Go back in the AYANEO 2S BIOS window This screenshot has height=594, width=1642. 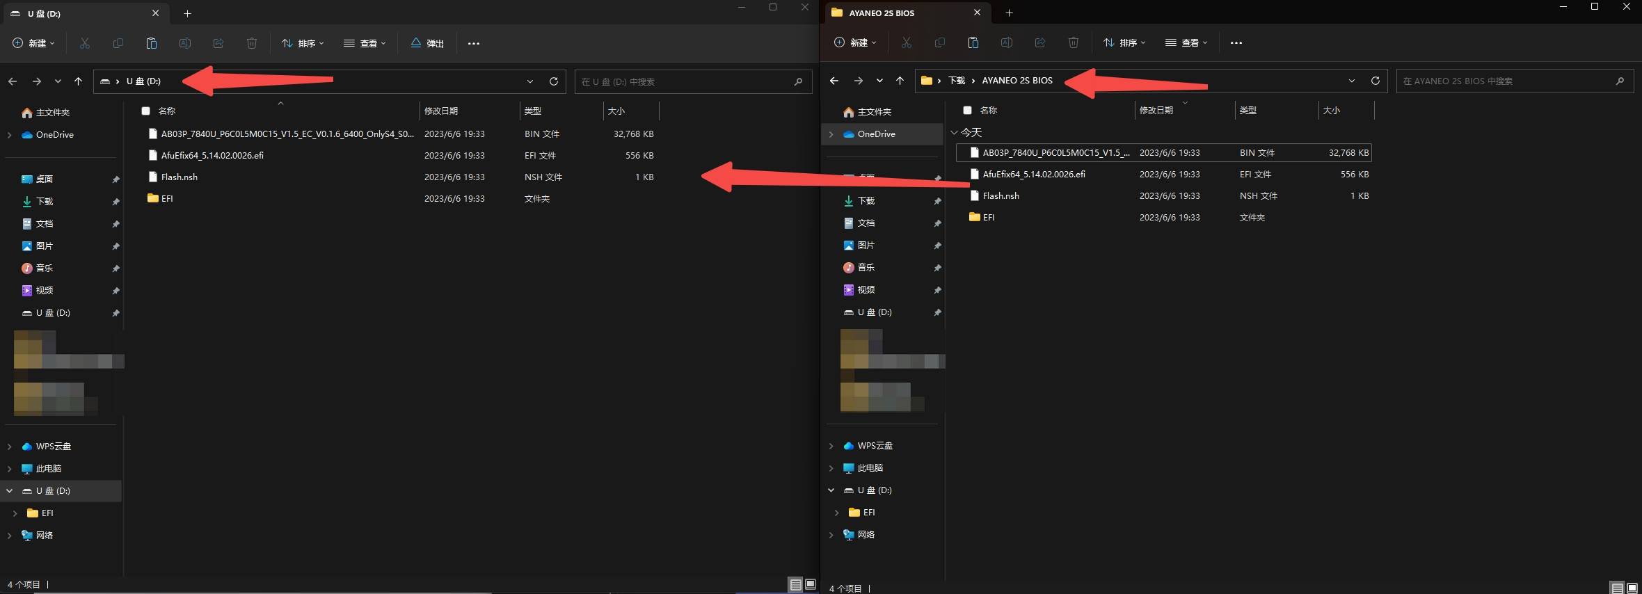pyautogui.click(x=834, y=81)
